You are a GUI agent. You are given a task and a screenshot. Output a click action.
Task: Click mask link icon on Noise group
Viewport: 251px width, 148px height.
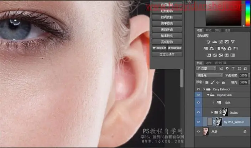(220, 112)
